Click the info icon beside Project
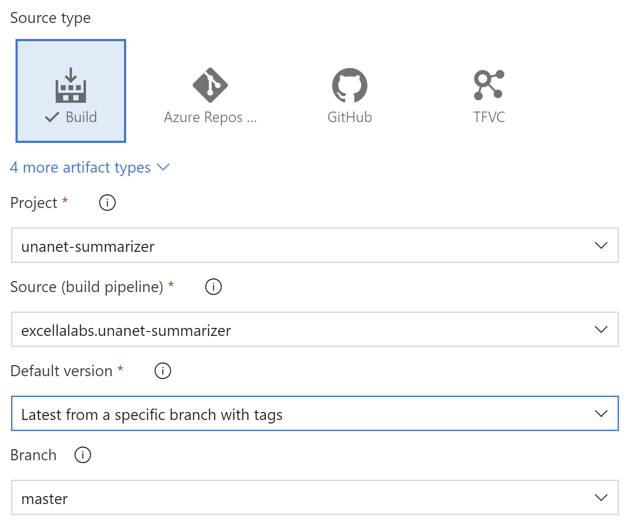This screenshot has width=630, height=520. (107, 203)
